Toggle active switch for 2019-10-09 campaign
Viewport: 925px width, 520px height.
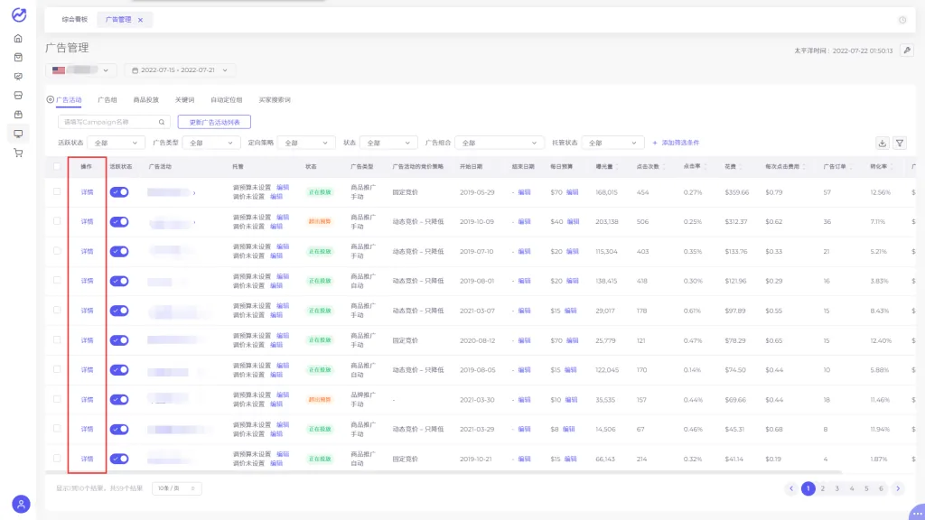pyautogui.click(x=119, y=222)
